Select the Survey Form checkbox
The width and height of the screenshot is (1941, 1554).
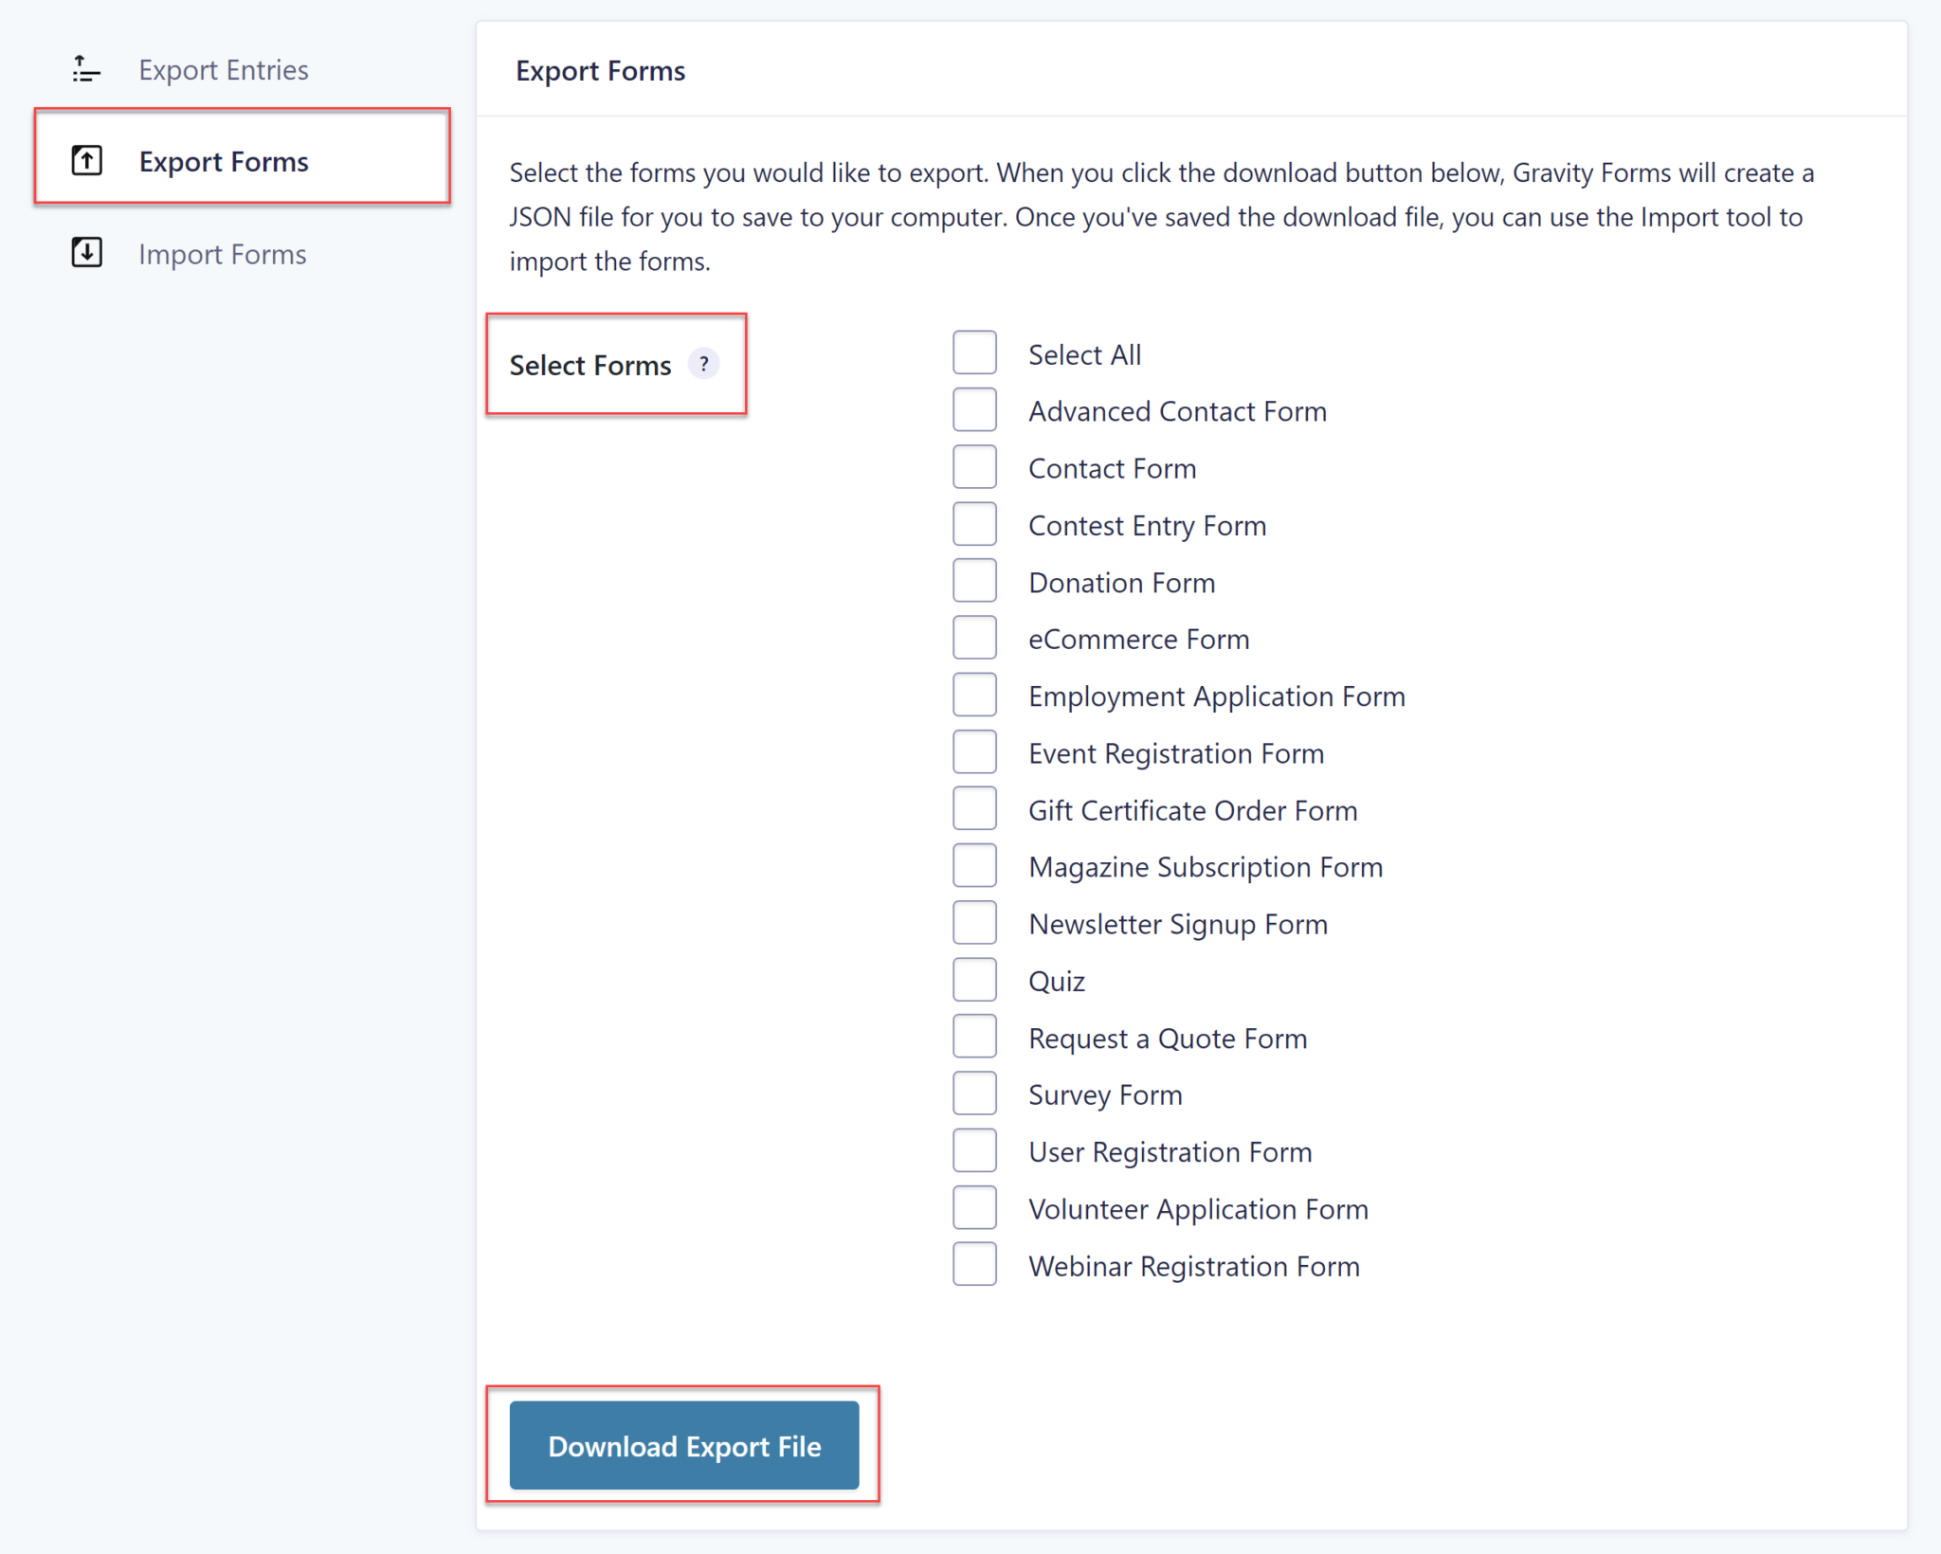pos(972,1094)
